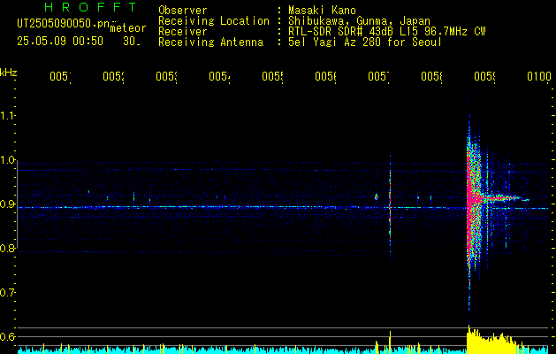
Task: Click the large red meteor echo burst
Action: [x=472, y=203]
